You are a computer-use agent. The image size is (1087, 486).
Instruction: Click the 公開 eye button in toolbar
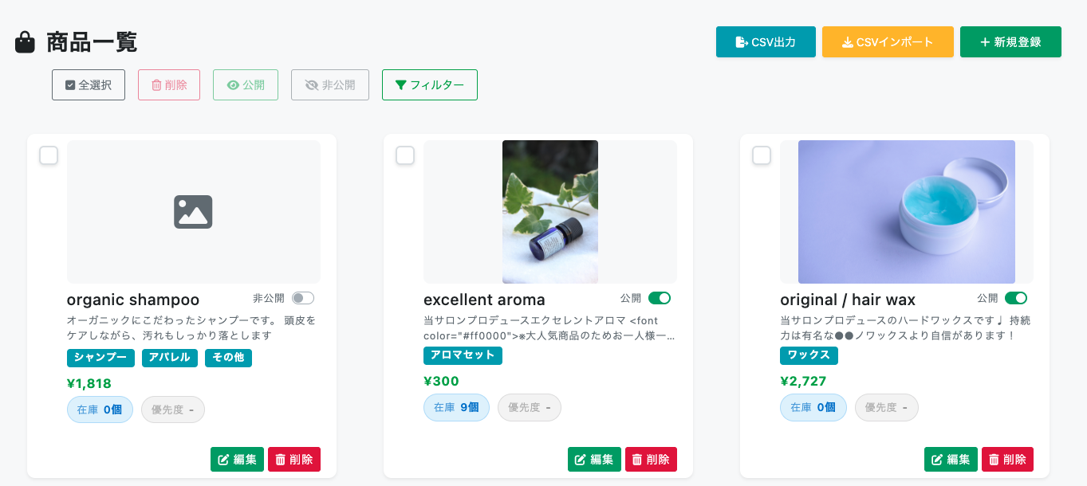pos(246,85)
